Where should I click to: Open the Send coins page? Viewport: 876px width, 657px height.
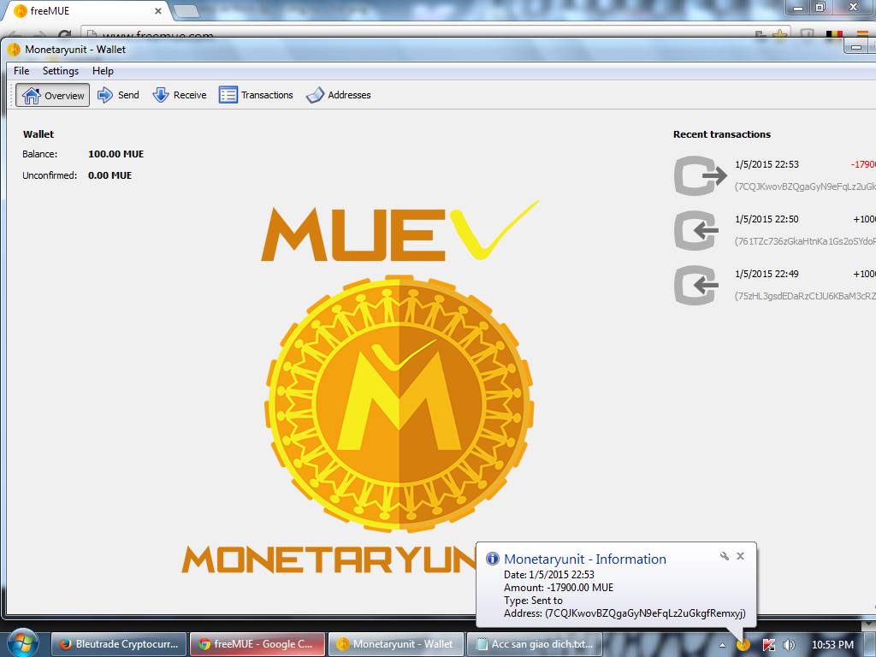(x=118, y=95)
